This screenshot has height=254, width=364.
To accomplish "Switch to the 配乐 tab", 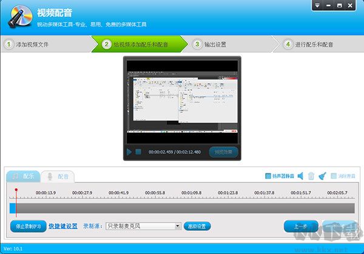I will (x=23, y=176).
